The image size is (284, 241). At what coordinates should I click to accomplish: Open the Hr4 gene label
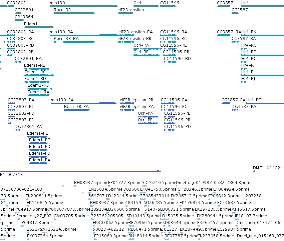click(245, 3)
